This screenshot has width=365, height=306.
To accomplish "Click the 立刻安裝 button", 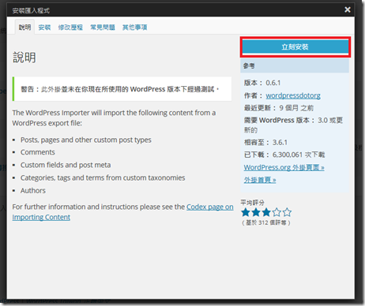I will [x=295, y=47].
